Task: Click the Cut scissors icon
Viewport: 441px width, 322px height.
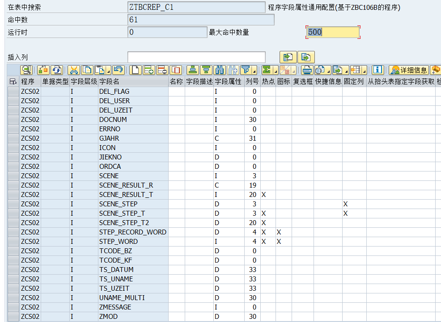Action: point(74,70)
